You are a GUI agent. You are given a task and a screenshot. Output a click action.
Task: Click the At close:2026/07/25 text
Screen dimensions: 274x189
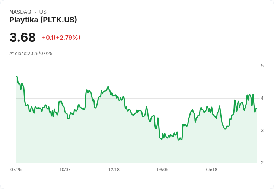click(x=31, y=54)
